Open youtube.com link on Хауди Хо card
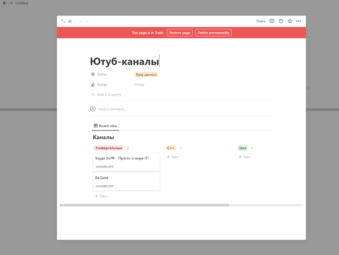The height and width of the screenshot is (255, 339). pyautogui.click(x=104, y=166)
